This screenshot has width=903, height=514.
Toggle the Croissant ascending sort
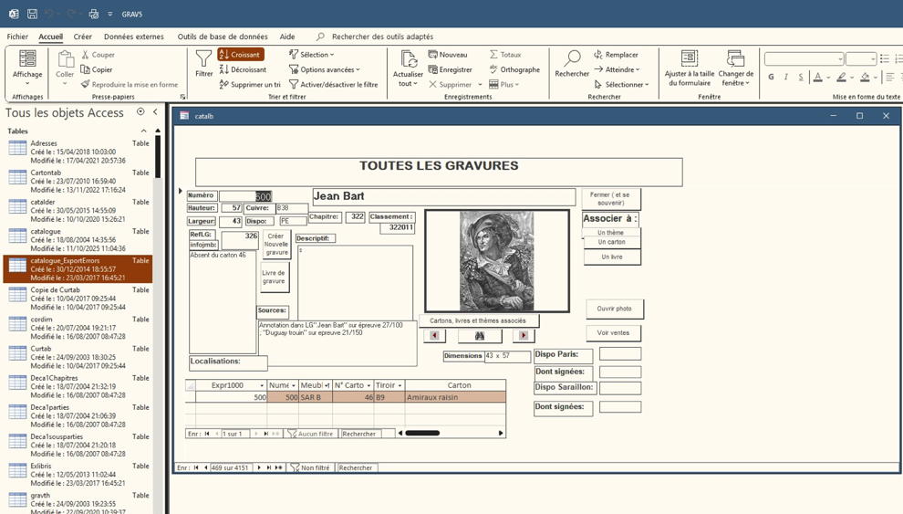241,55
